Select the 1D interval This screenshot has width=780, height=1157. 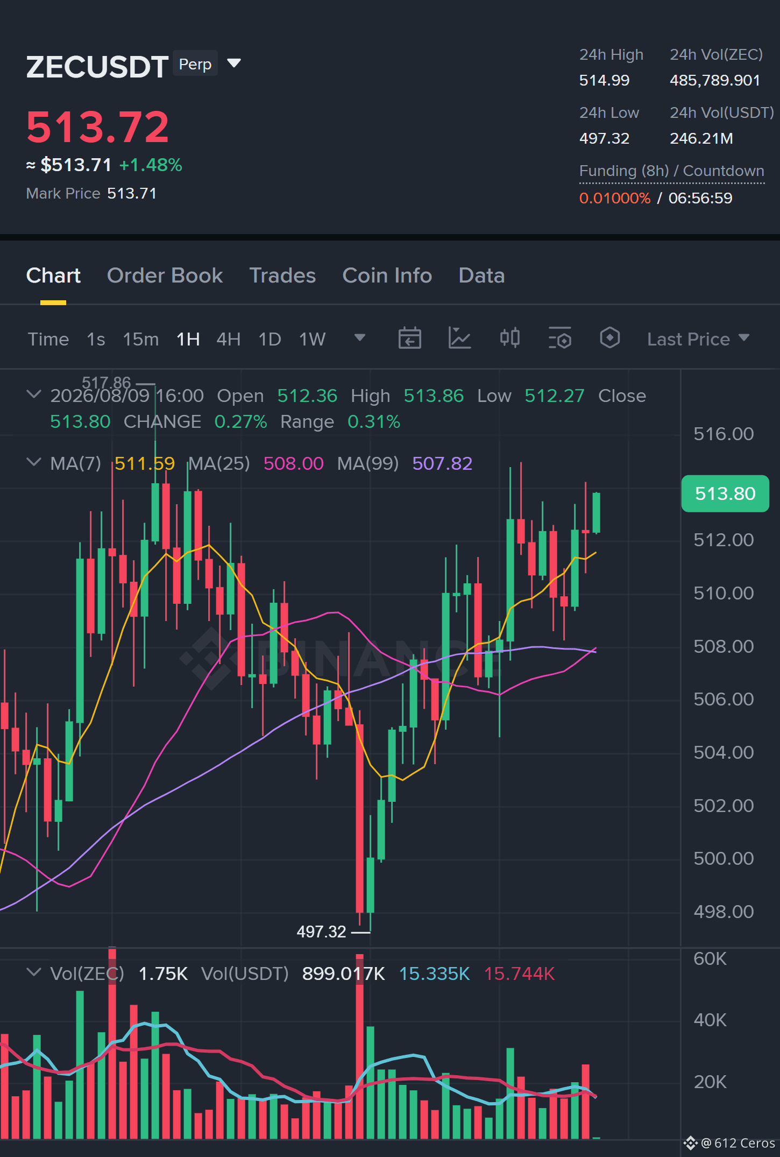point(270,339)
